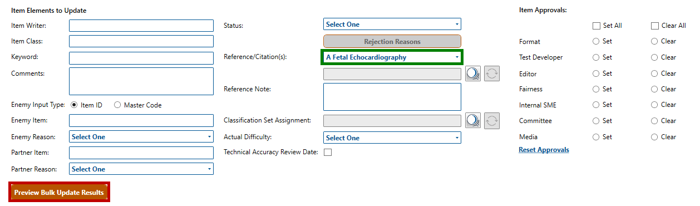Open the Enemy Reason dropdown

point(141,137)
